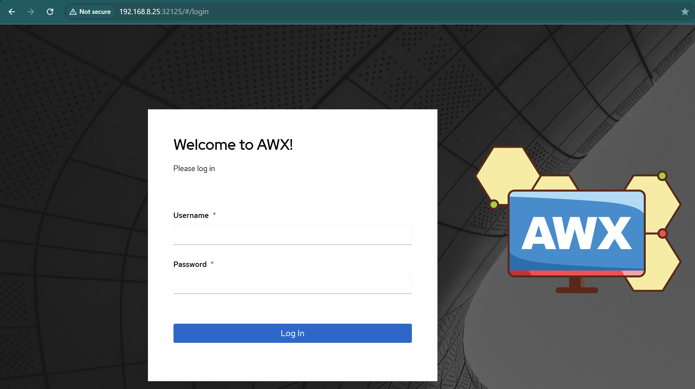The height and width of the screenshot is (389, 695).
Task: Click the green dot at logo's top right
Action: click(x=662, y=176)
